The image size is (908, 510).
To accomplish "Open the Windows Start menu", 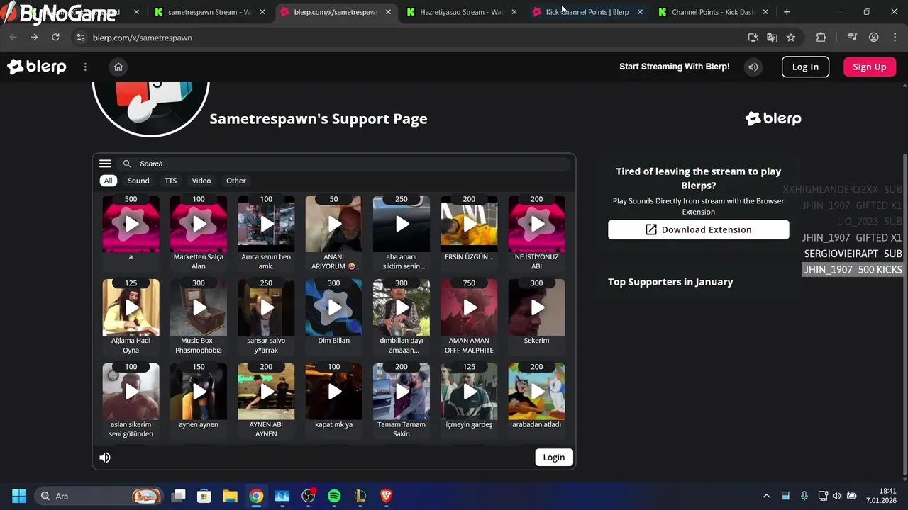I will 19,496.
